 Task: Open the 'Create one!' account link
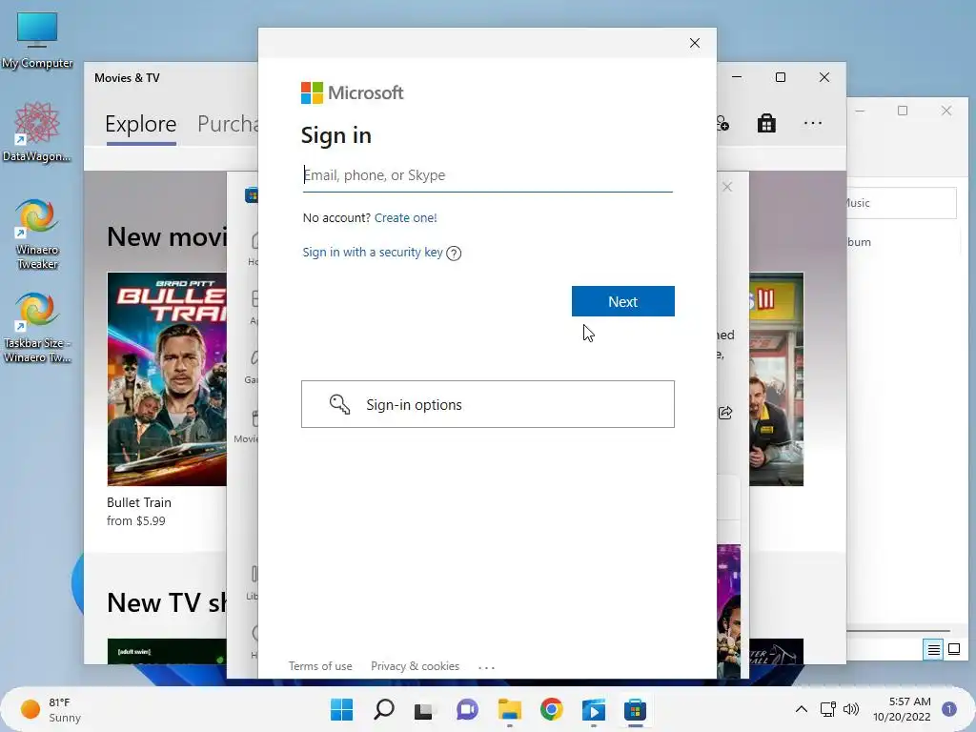click(x=405, y=218)
